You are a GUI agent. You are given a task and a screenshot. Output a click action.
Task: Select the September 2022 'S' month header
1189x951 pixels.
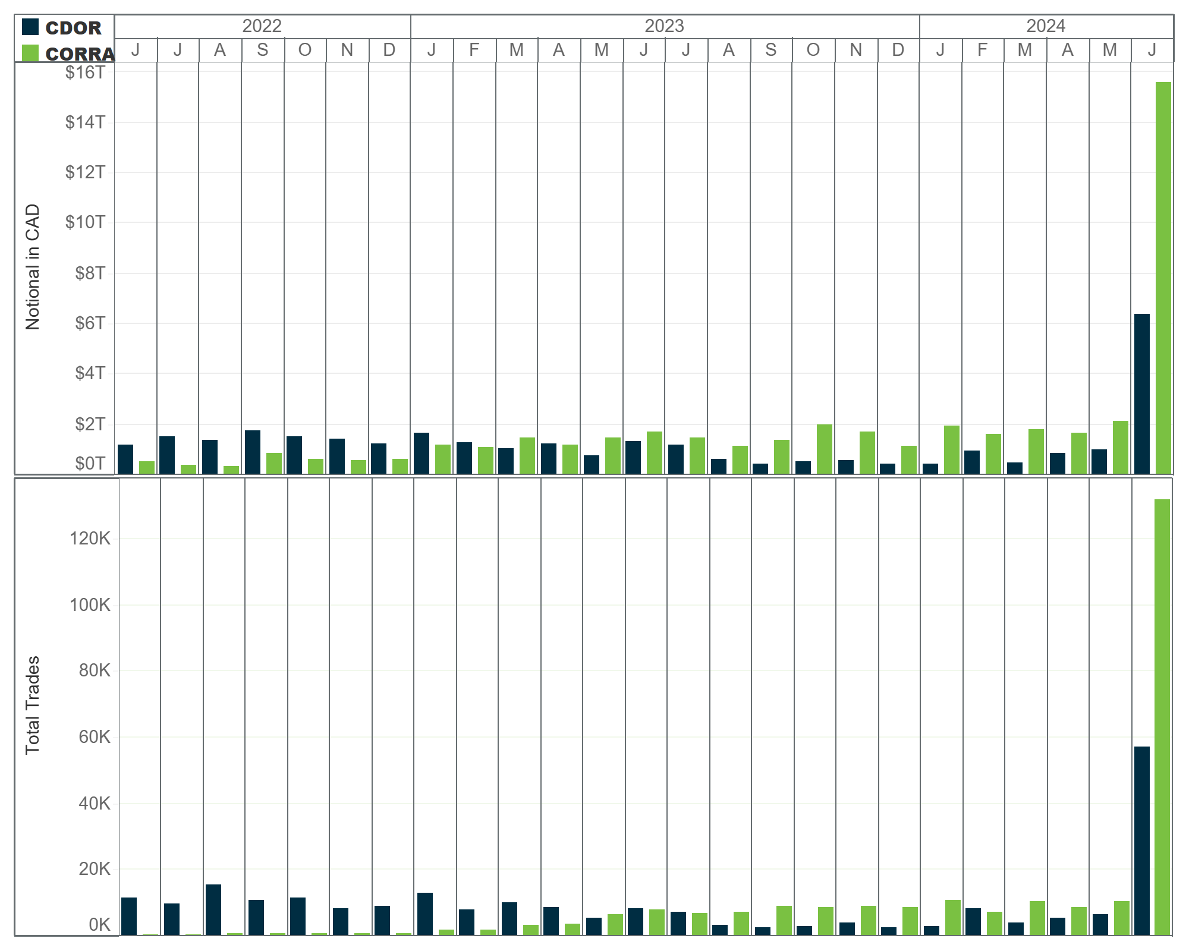click(262, 50)
